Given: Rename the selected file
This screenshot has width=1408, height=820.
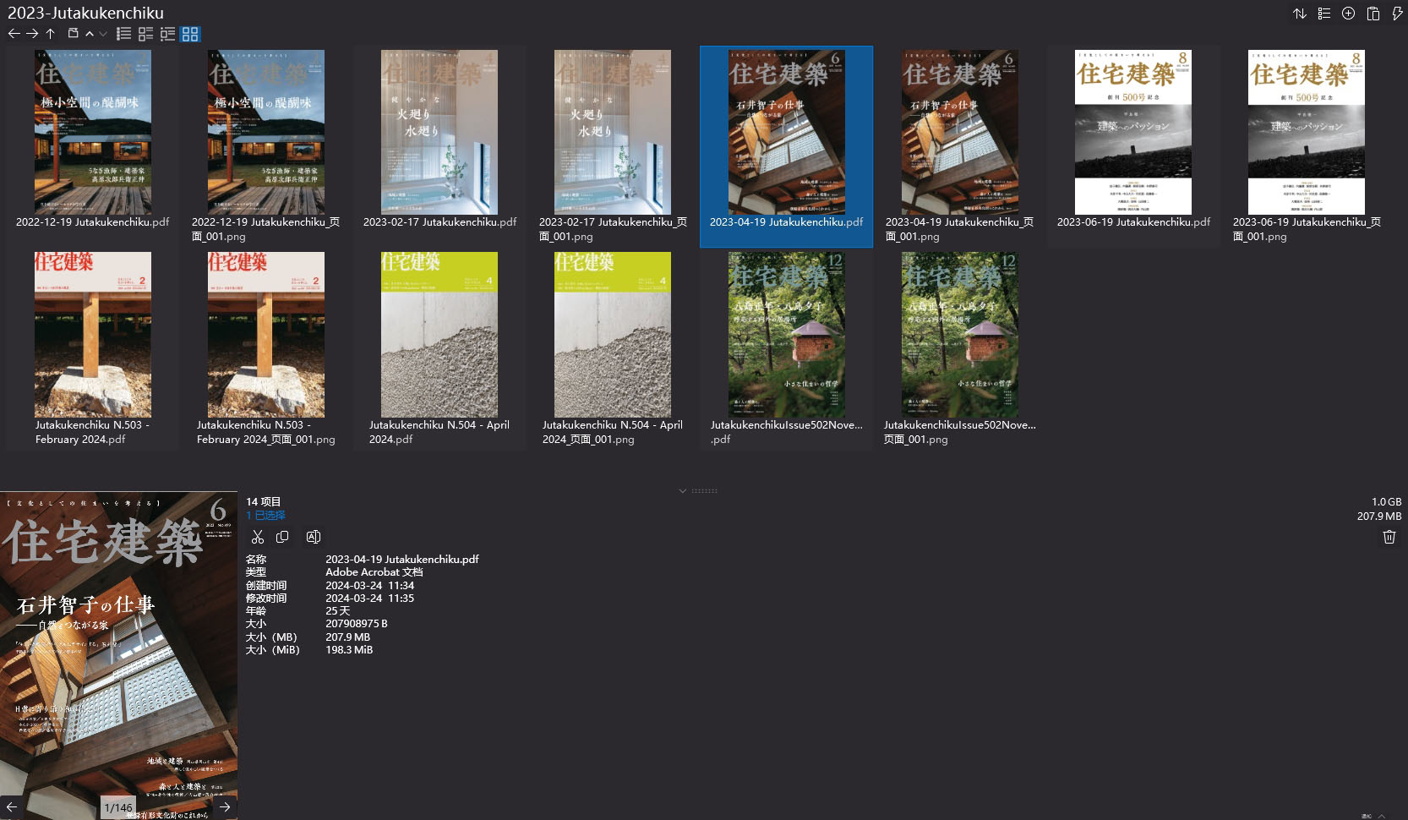Looking at the screenshot, I should coord(313,536).
